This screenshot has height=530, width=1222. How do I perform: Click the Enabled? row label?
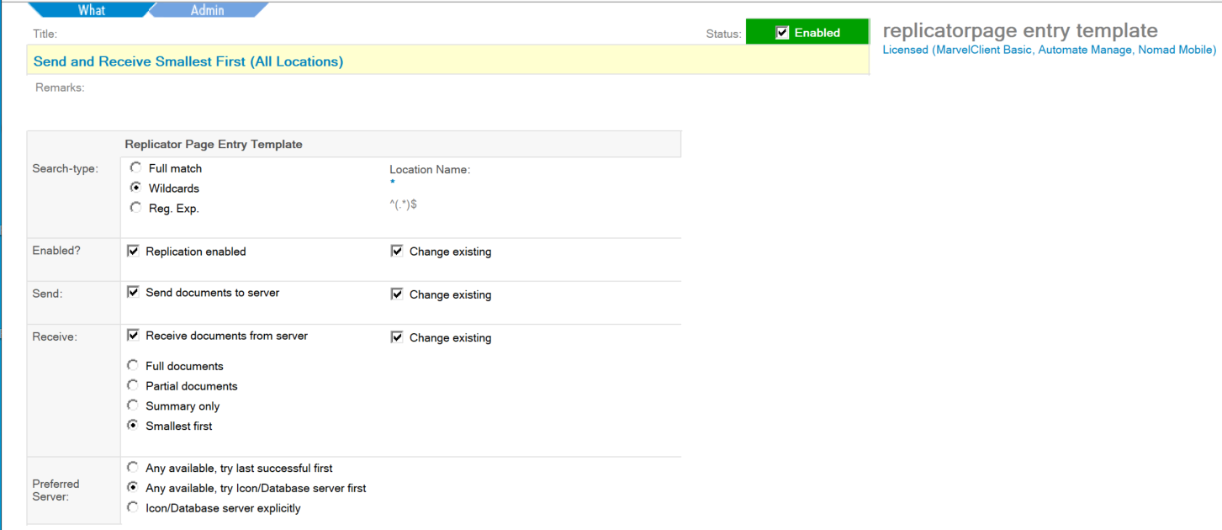click(x=56, y=252)
